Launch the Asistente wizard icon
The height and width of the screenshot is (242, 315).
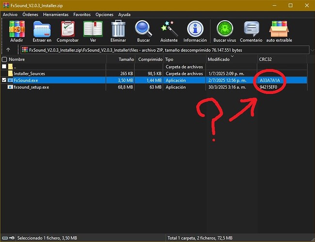pos(169,29)
